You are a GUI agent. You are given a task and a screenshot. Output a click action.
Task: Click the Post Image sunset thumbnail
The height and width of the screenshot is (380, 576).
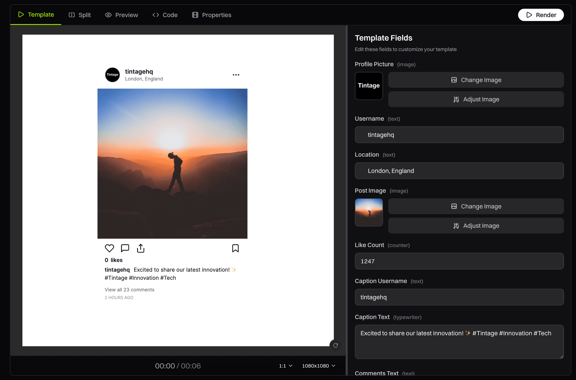(369, 212)
